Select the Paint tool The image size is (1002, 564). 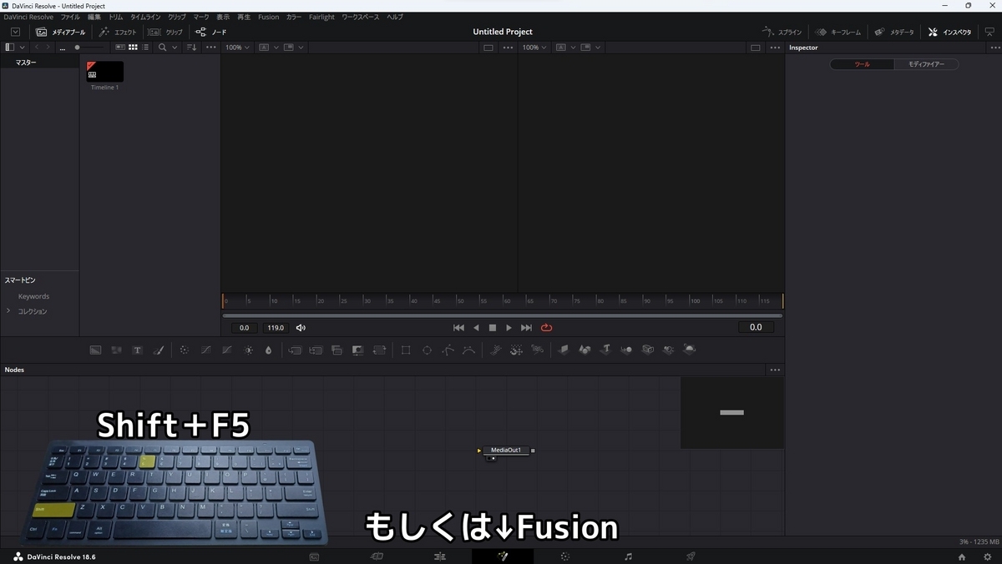click(159, 350)
